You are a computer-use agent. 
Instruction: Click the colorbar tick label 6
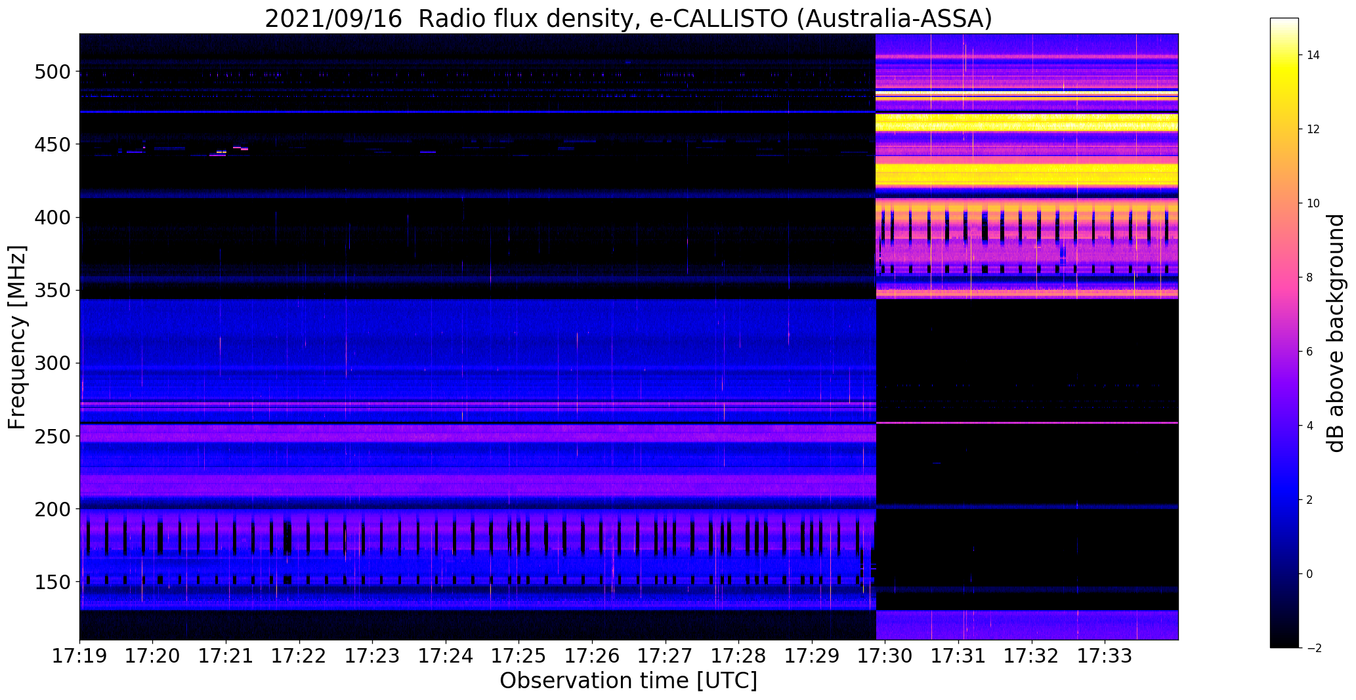[1310, 352]
